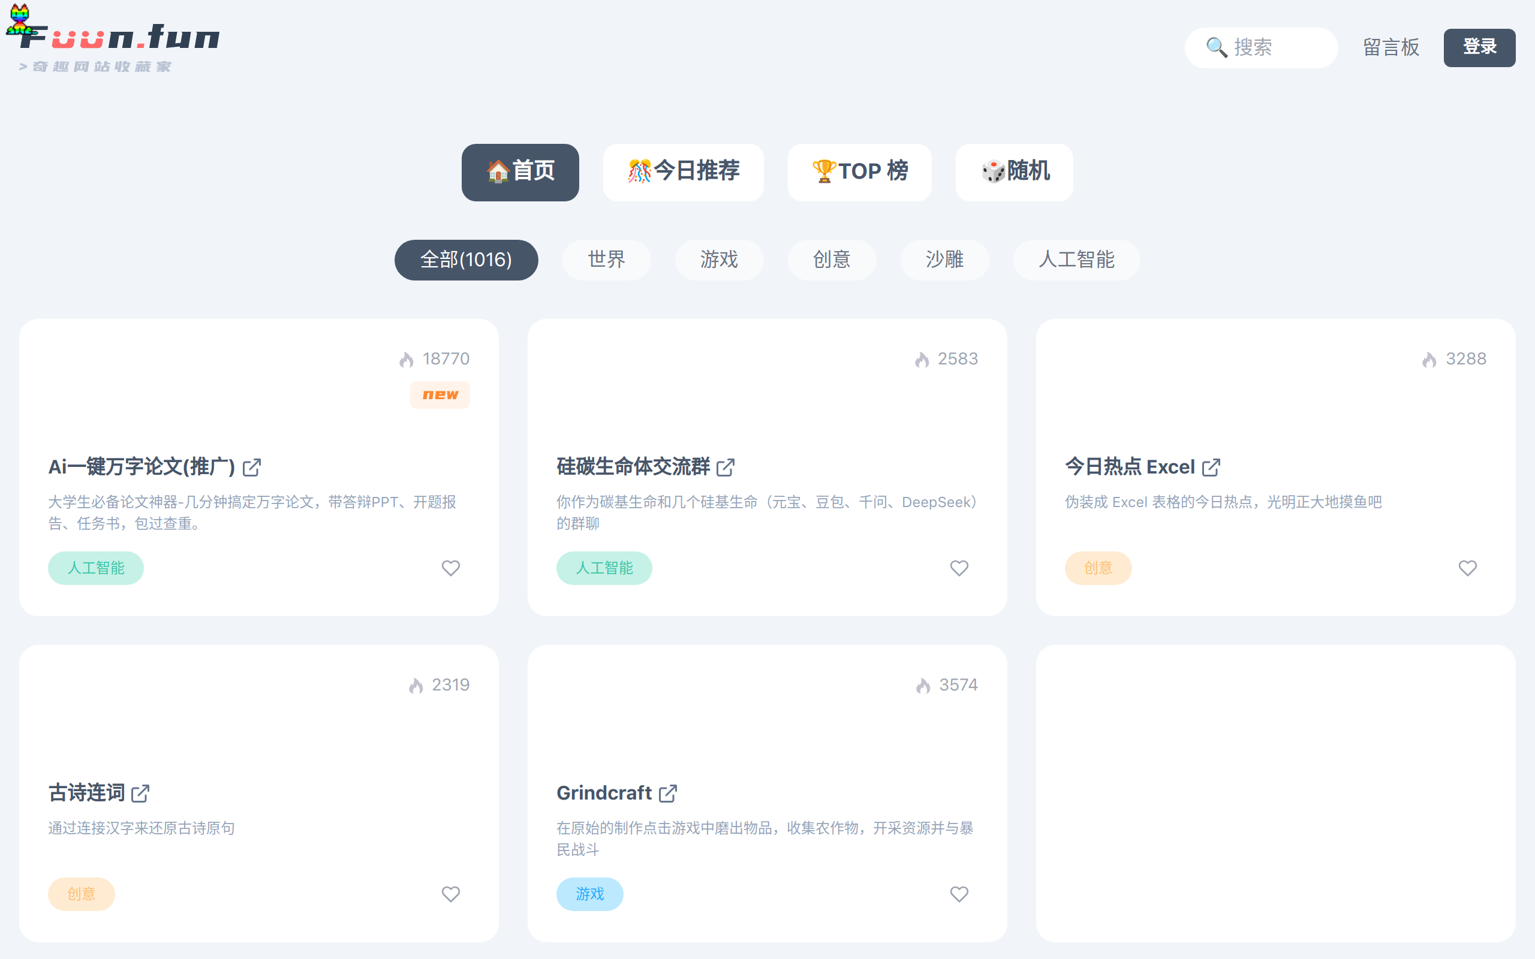Click popularity count 2583
The width and height of the screenshot is (1535, 959).
(958, 359)
